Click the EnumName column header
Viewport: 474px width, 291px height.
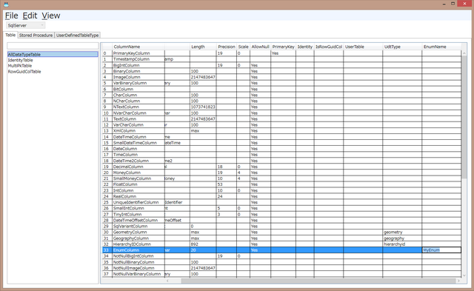441,47
